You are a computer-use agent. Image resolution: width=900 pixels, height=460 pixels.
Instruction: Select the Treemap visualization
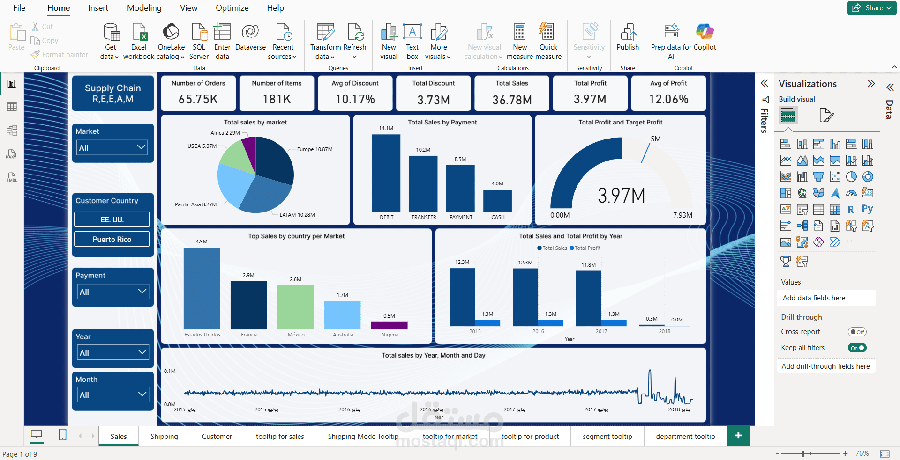[x=786, y=193]
